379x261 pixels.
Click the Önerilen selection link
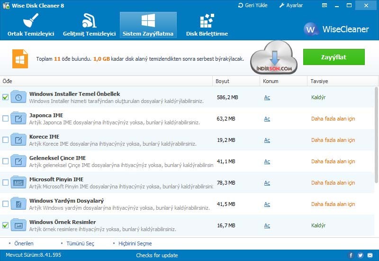(24, 243)
